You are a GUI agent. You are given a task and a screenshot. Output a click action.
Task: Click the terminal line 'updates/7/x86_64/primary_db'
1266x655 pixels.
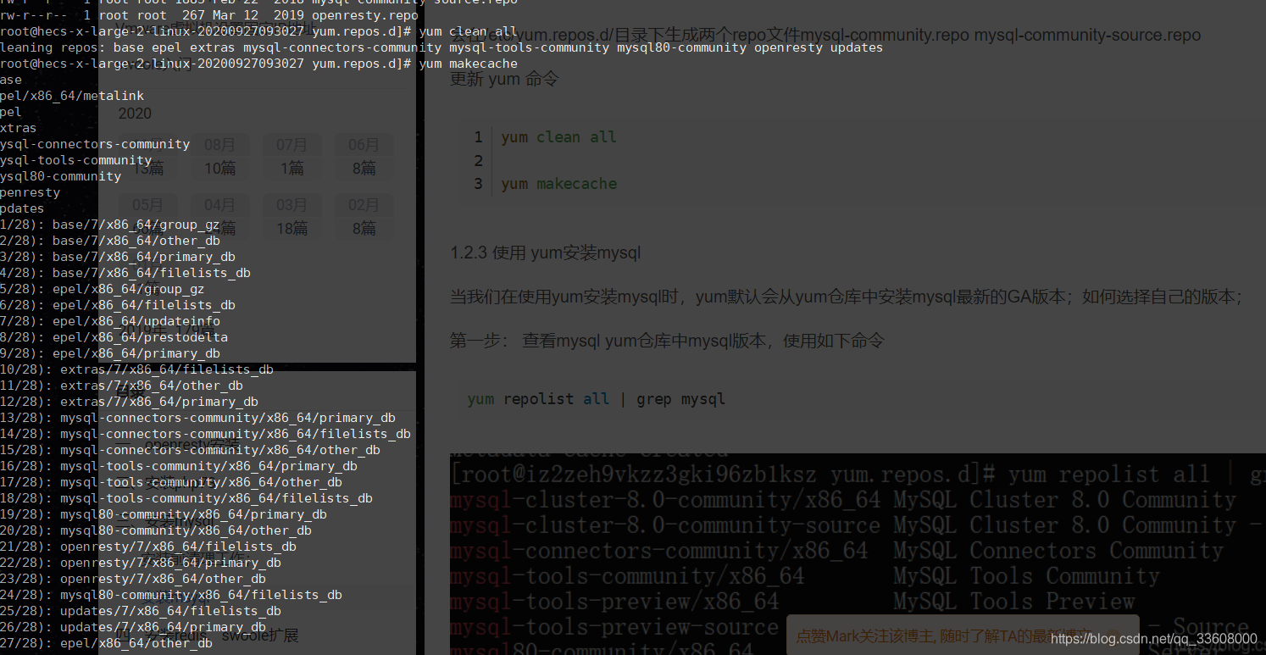tap(133, 627)
